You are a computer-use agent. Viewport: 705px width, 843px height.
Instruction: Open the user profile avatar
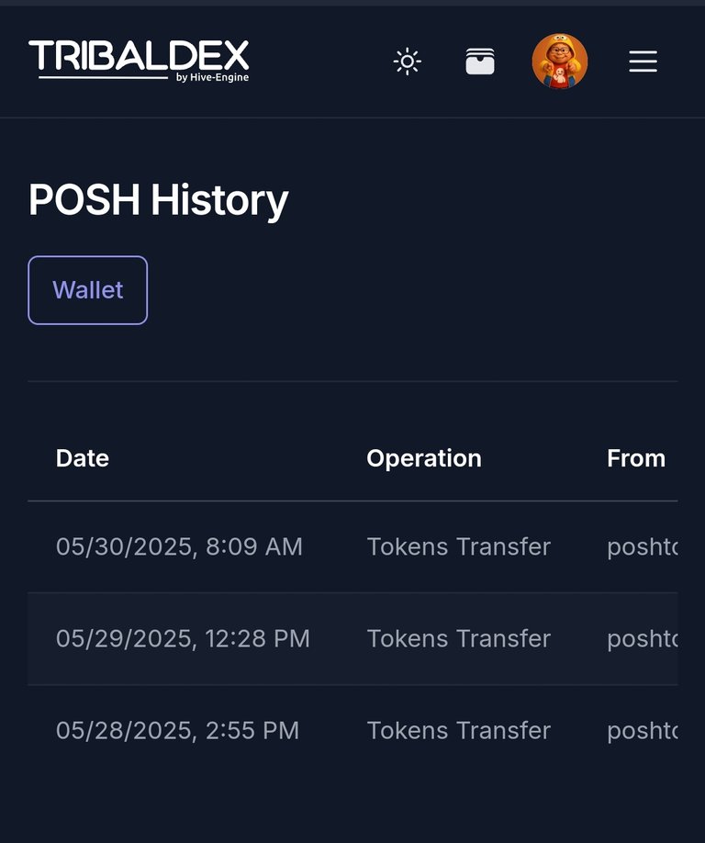point(560,62)
